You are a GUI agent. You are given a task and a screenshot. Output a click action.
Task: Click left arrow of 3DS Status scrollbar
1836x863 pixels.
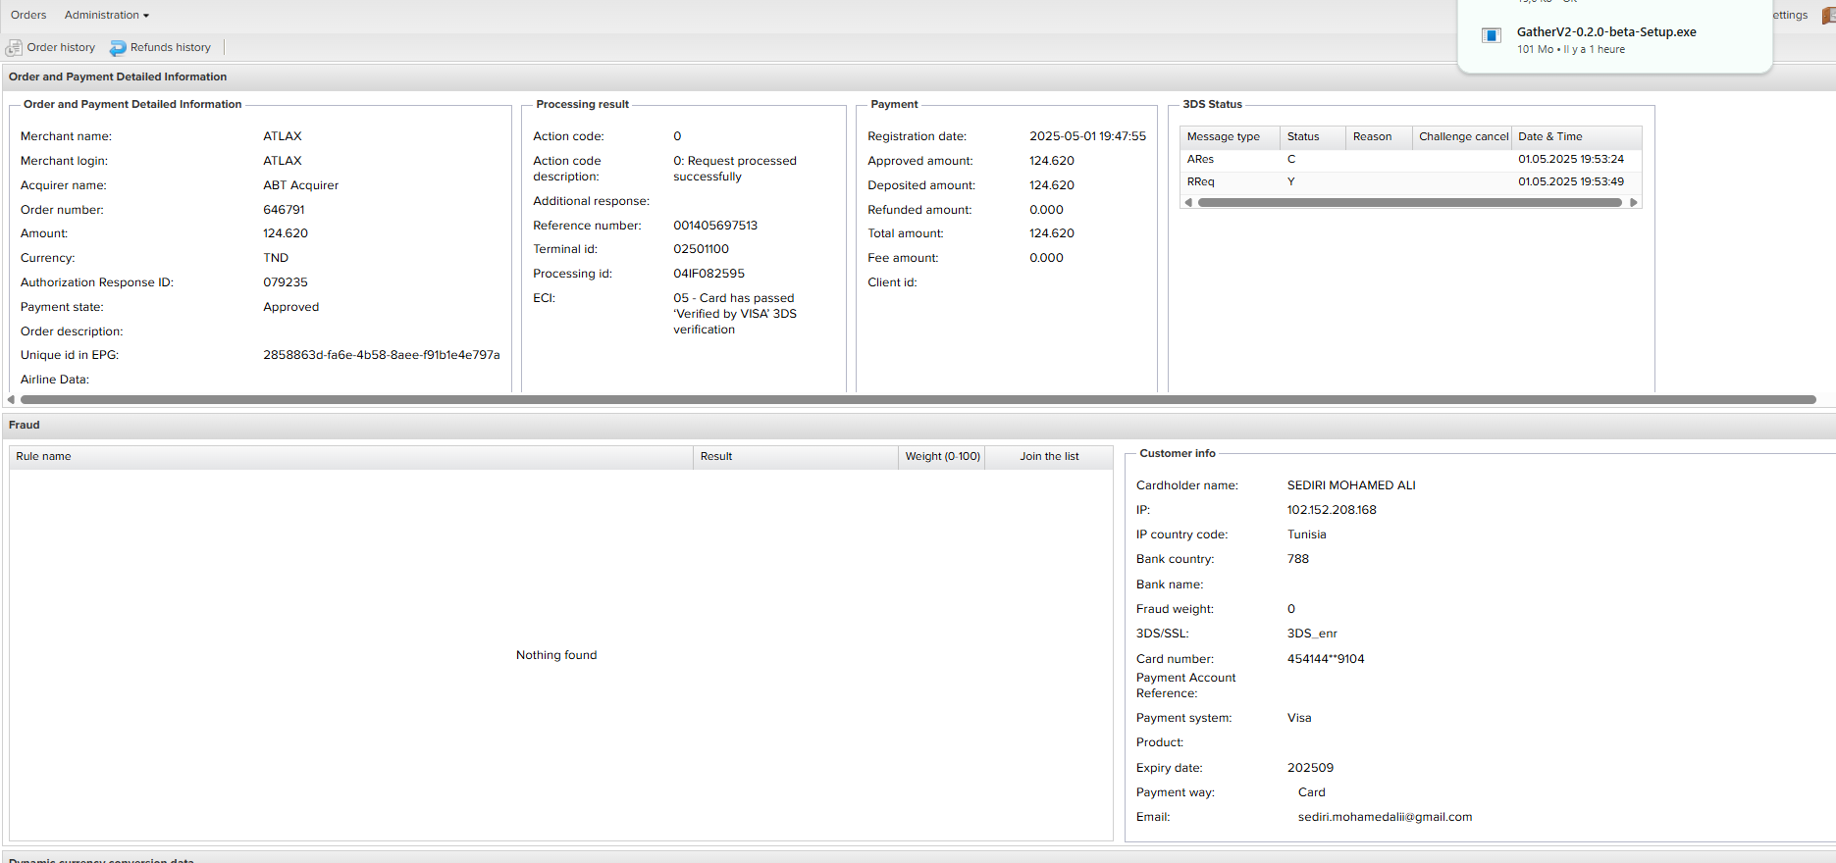[1188, 203]
